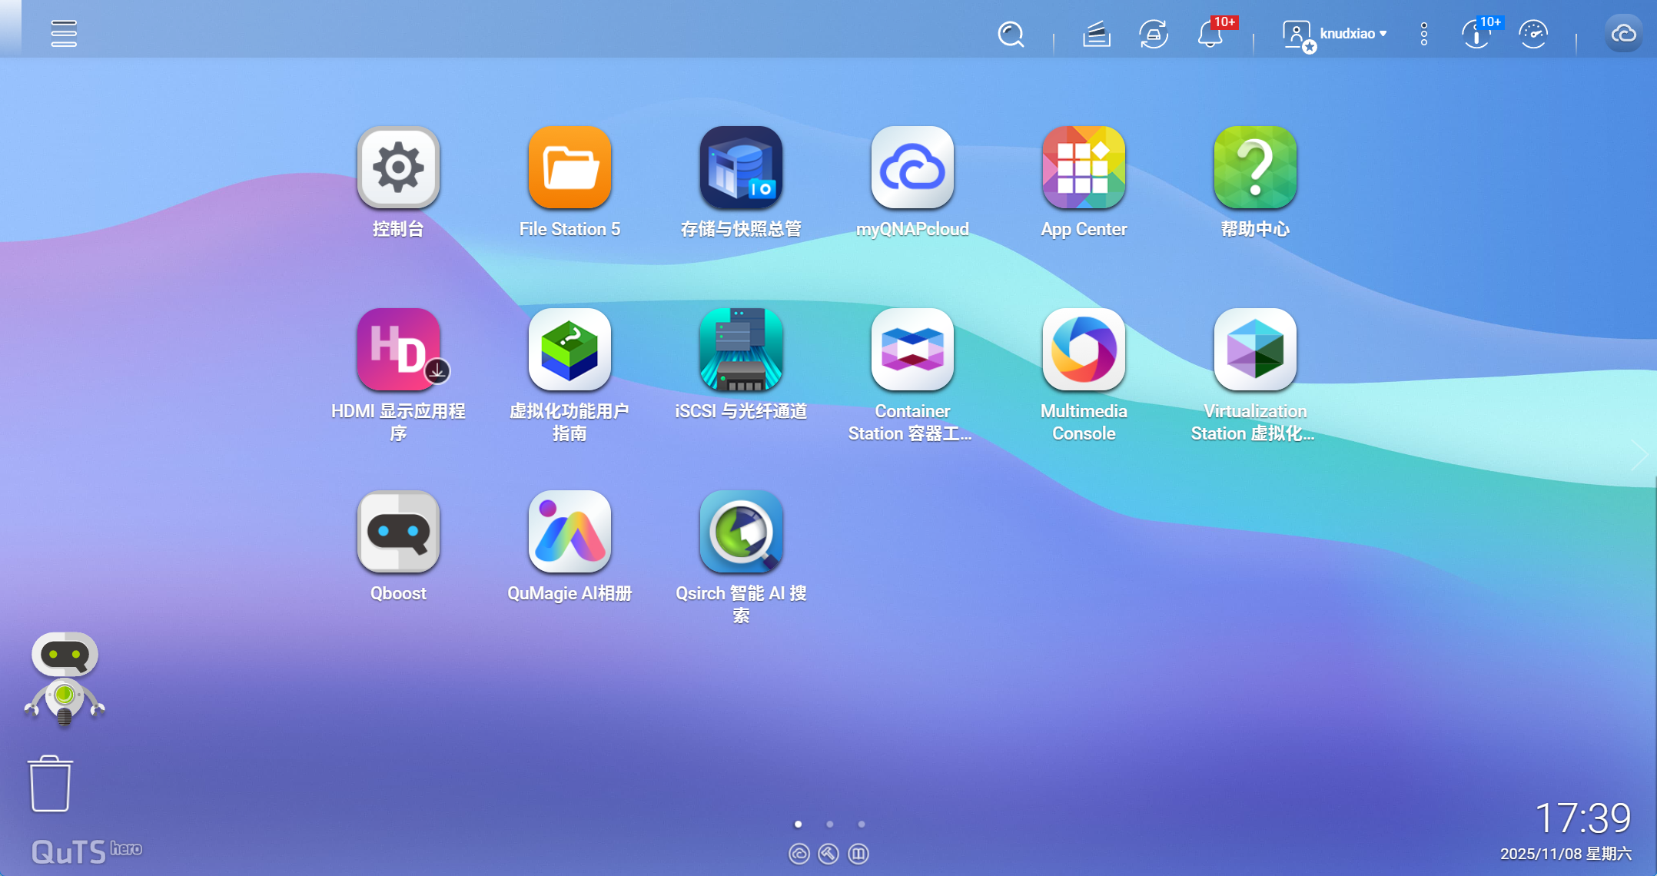The height and width of the screenshot is (876, 1657).
Task: Launch QuMagie AI album app
Action: 569,533
